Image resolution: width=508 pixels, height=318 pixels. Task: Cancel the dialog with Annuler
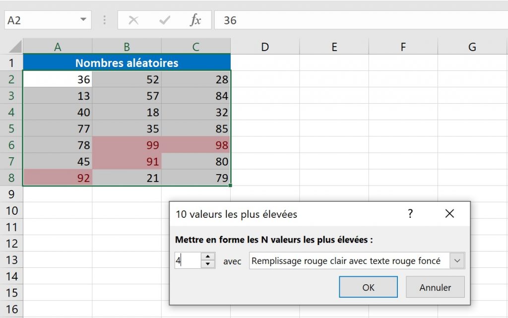(x=435, y=287)
